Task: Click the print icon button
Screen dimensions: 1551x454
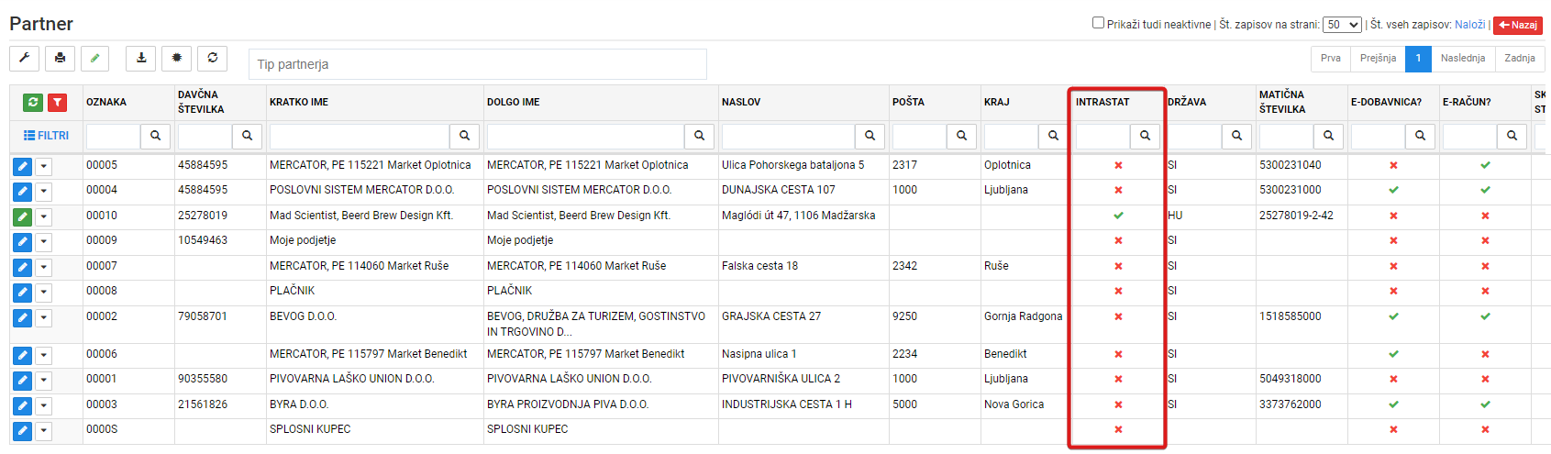Action: [60, 58]
